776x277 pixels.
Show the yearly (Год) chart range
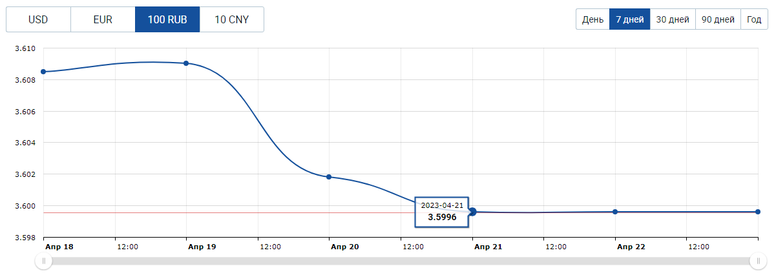pos(754,19)
